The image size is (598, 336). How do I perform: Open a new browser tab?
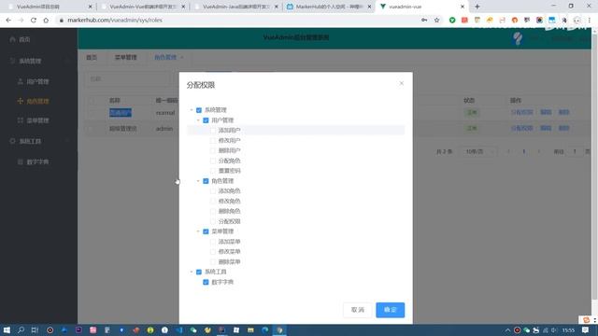(x=477, y=7)
